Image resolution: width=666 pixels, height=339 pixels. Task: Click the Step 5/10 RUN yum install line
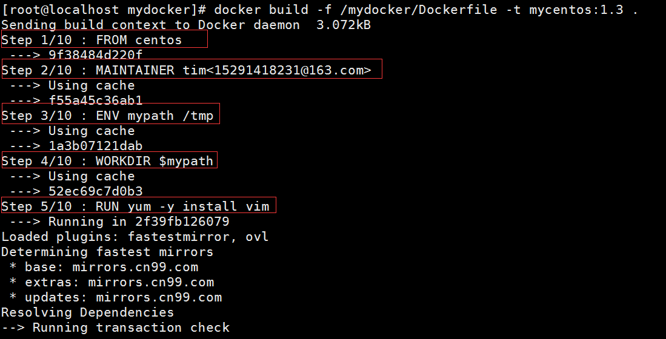[x=135, y=206]
